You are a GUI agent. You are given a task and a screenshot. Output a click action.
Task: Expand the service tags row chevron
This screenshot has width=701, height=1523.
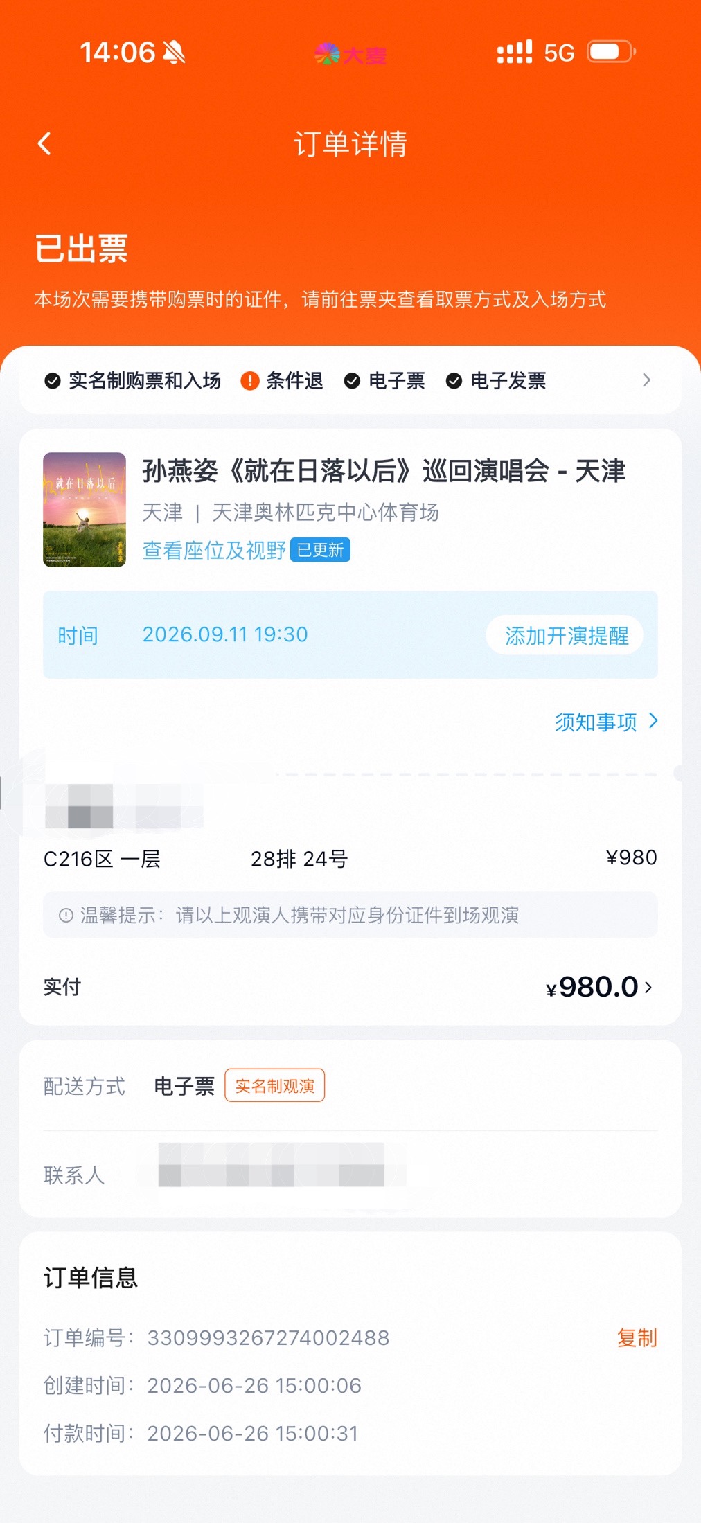[x=646, y=380]
